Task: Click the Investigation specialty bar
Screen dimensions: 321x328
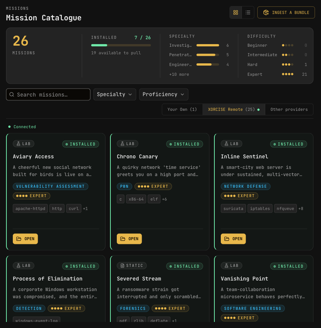Action: click(x=208, y=45)
